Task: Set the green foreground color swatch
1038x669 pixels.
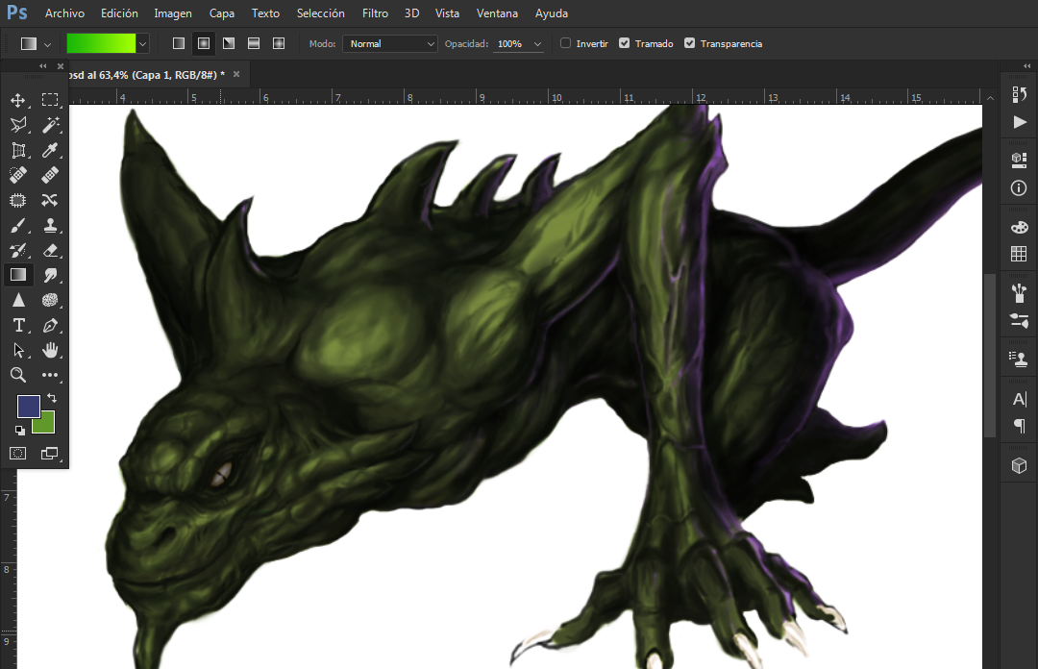Action: pyautogui.click(x=42, y=424)
